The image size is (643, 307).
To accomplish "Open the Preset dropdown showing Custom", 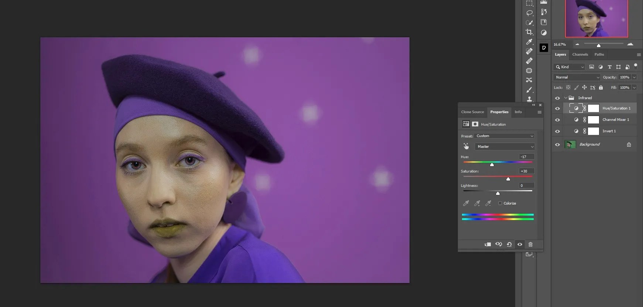I will click(x=505, y=136).
